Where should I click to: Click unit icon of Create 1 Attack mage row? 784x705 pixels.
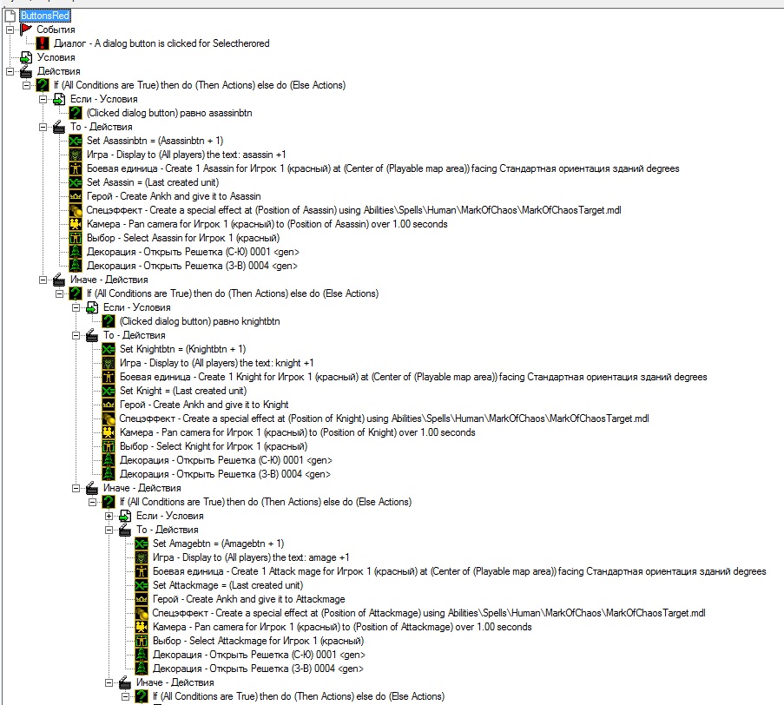pyautogui.click(x=142, y=571)
